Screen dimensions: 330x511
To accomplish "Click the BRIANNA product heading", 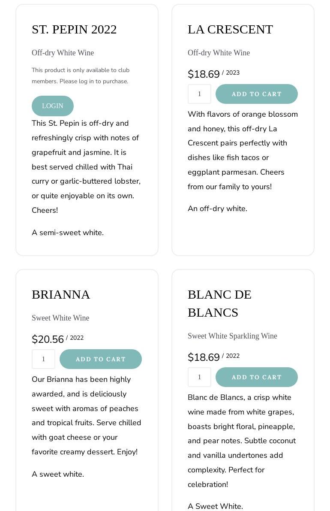I will [x=61, y=294].
